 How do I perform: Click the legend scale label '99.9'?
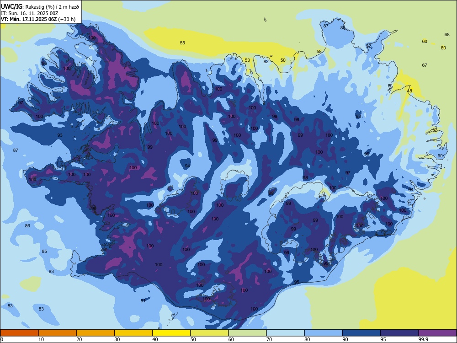coord(423,339)
